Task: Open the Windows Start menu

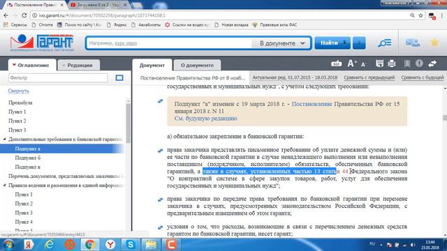Action: point(8,245)
